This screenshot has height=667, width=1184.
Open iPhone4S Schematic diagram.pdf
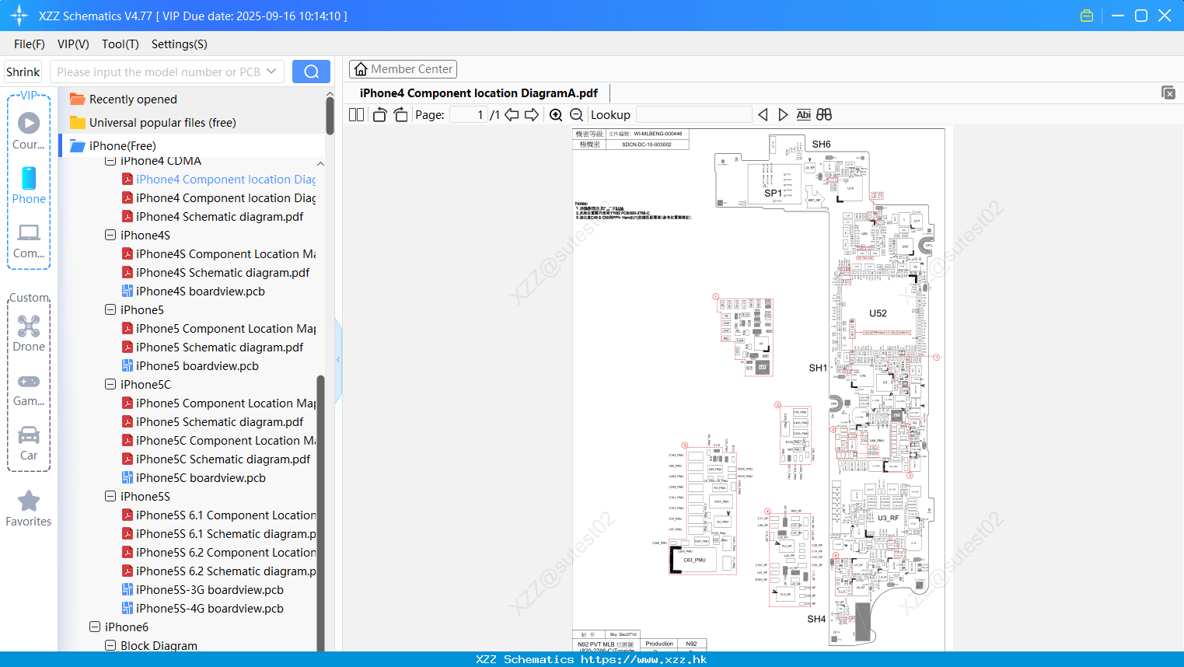click(215, 272)
